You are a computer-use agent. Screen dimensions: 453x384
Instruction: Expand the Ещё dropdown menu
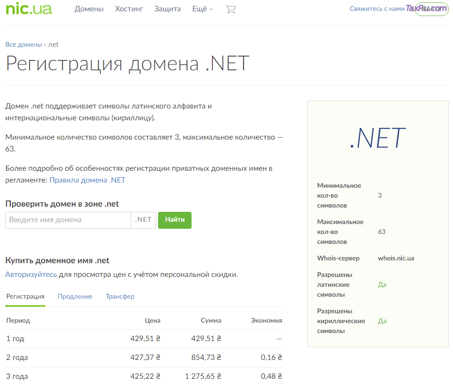[x=202, y=9]
